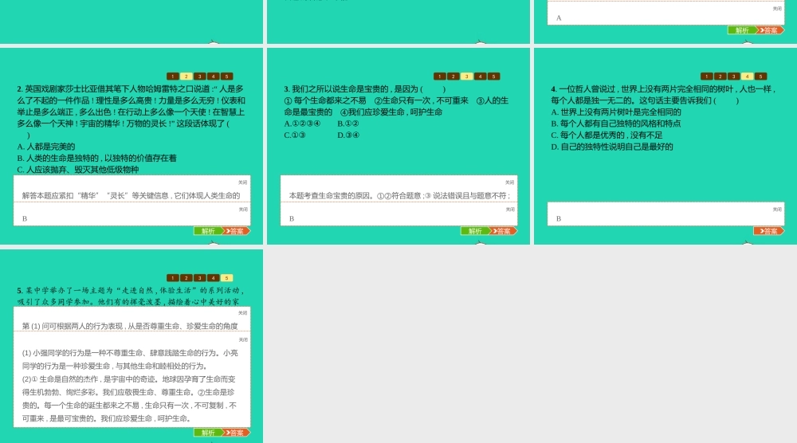
Task: Close the explanation box on question 2
Action: 243,182
